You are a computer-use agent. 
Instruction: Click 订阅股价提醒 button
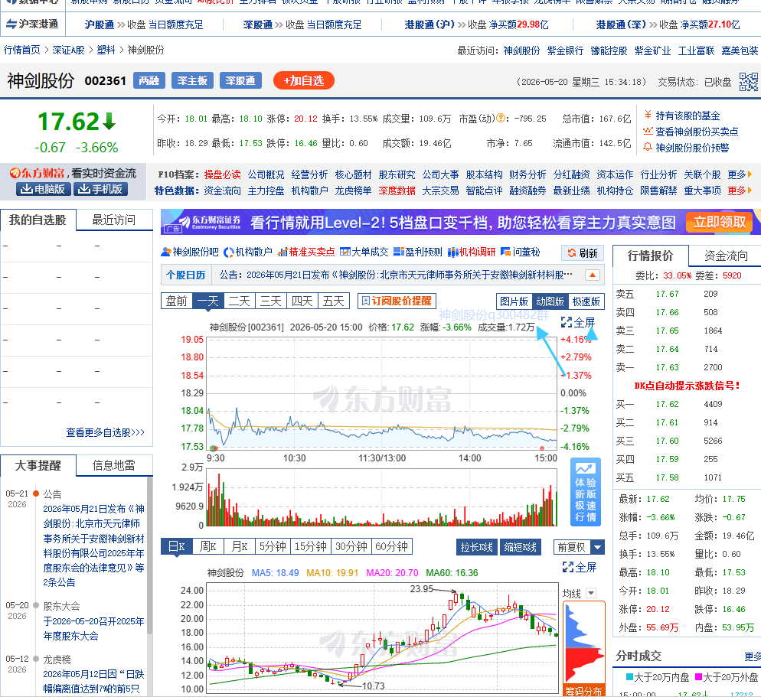(397, 301)
